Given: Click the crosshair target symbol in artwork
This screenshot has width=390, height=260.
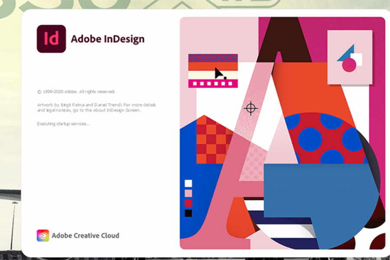Looking at the screenshot, I should point(250,108).
